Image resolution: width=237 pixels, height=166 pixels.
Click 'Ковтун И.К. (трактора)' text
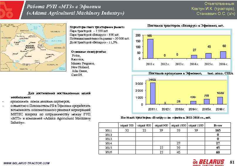(213, 8)
